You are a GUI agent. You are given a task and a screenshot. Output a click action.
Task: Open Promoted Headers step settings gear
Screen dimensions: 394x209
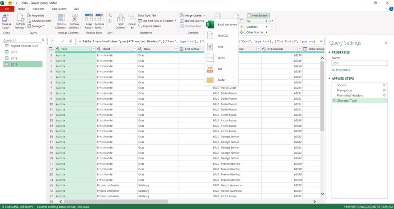[x=384, y=95]
